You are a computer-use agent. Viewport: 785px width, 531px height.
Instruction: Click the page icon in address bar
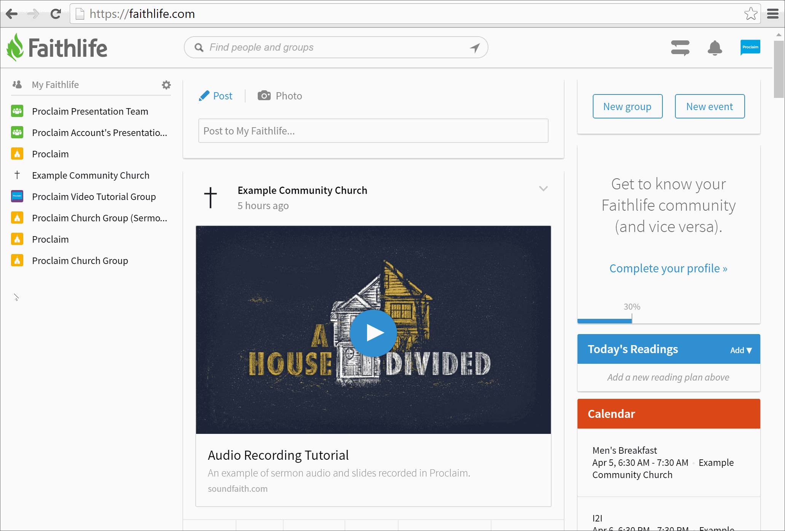80,14
